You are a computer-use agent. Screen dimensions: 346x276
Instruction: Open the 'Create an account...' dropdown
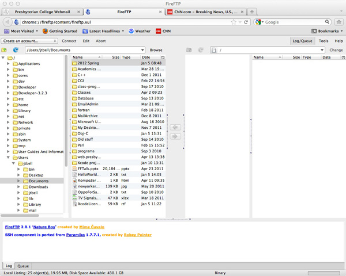coord(29,41)
